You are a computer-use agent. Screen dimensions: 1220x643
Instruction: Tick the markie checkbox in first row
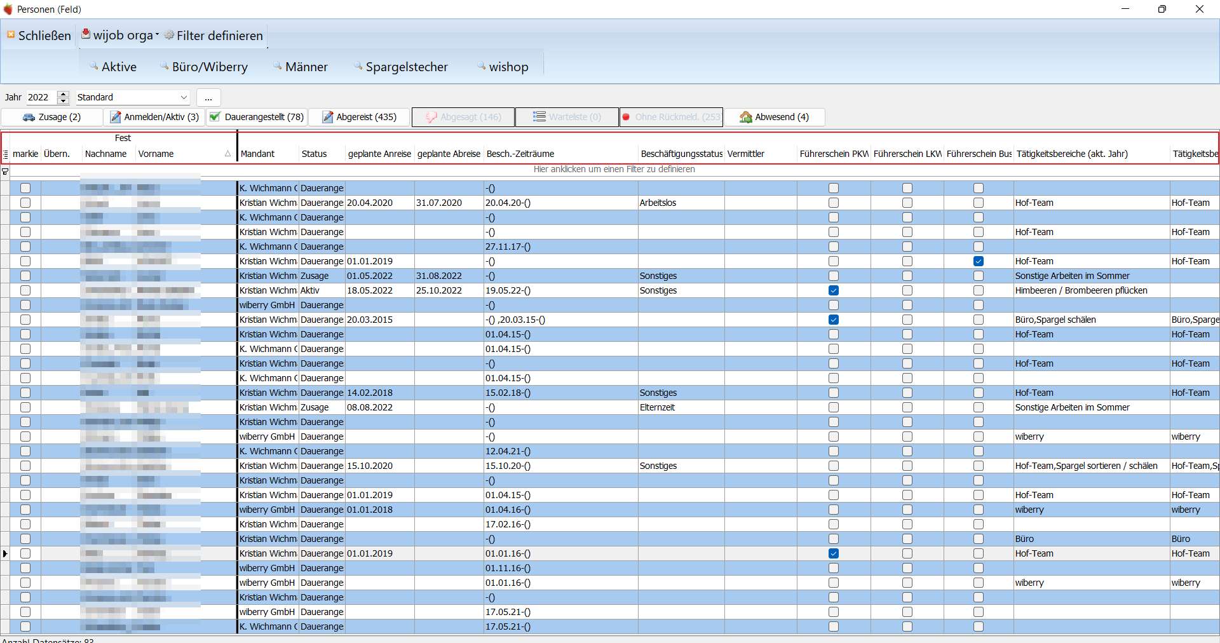tap(25, 188)
